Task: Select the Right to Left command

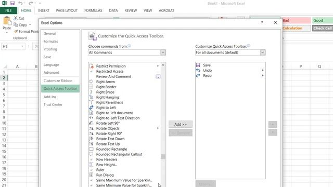Action: click(124, 108)
